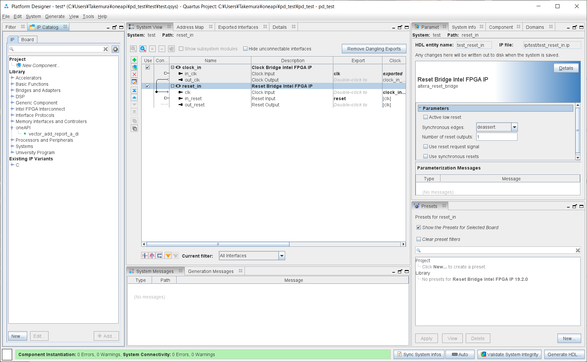Click the in_clk connection port symbol
587x362 pixels.
181,74
